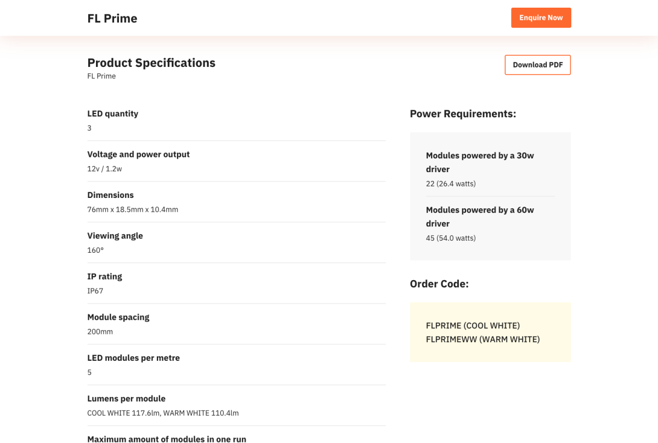Select the FLPRIME (COOL WHITE) order code
This screenshot has height=443, width=658.
coord(473,325)
